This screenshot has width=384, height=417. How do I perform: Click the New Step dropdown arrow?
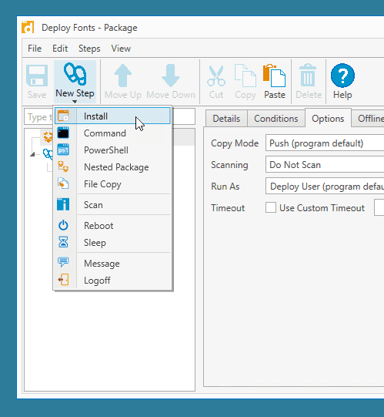[x=75, y=102]
